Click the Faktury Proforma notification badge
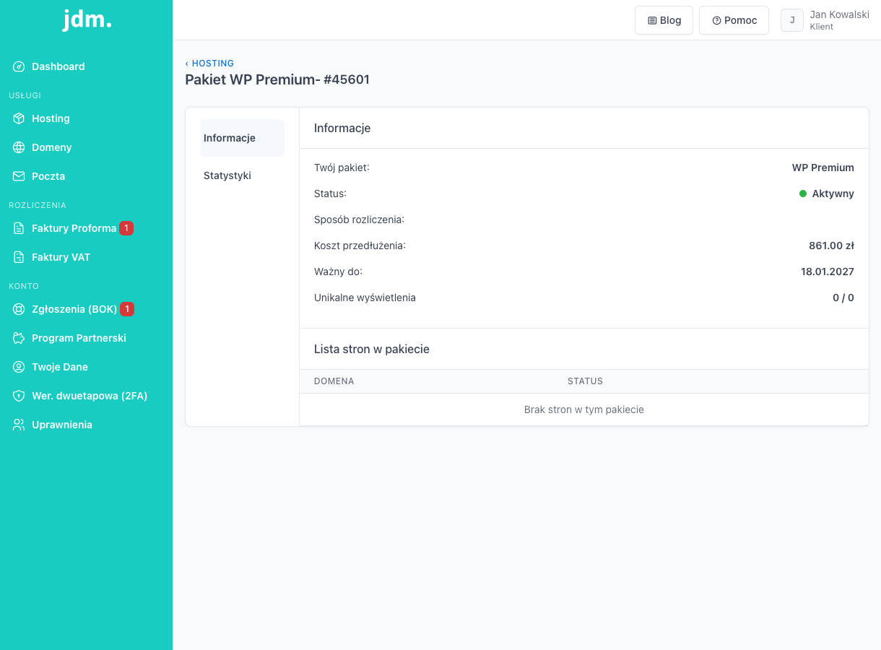 (126, 228)
